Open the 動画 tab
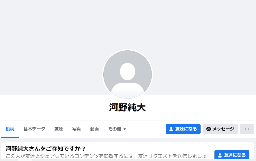The width and height of the screenshot is (256, 161). tap(94, 129)
